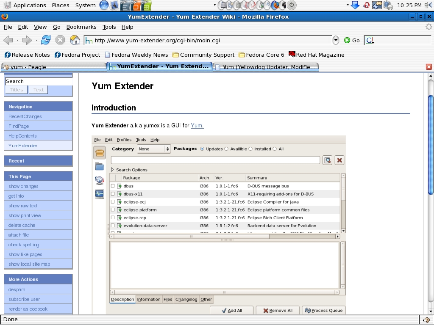Close the current tab with red X
This screenshot has width=434, height=325.
pos(429,67)
